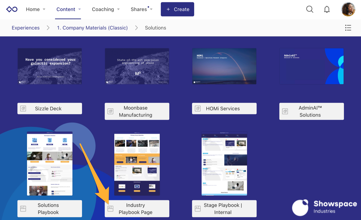Open the Stage Playbook | Internal label
The width and height of the screenshot is (361, 220).
(224, 209)
